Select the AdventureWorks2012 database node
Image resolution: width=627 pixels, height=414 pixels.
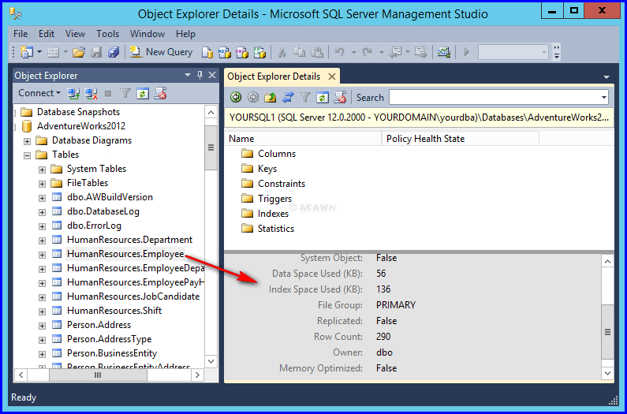[x=81, y=126]
